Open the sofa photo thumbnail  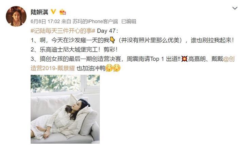coord(65,109)
